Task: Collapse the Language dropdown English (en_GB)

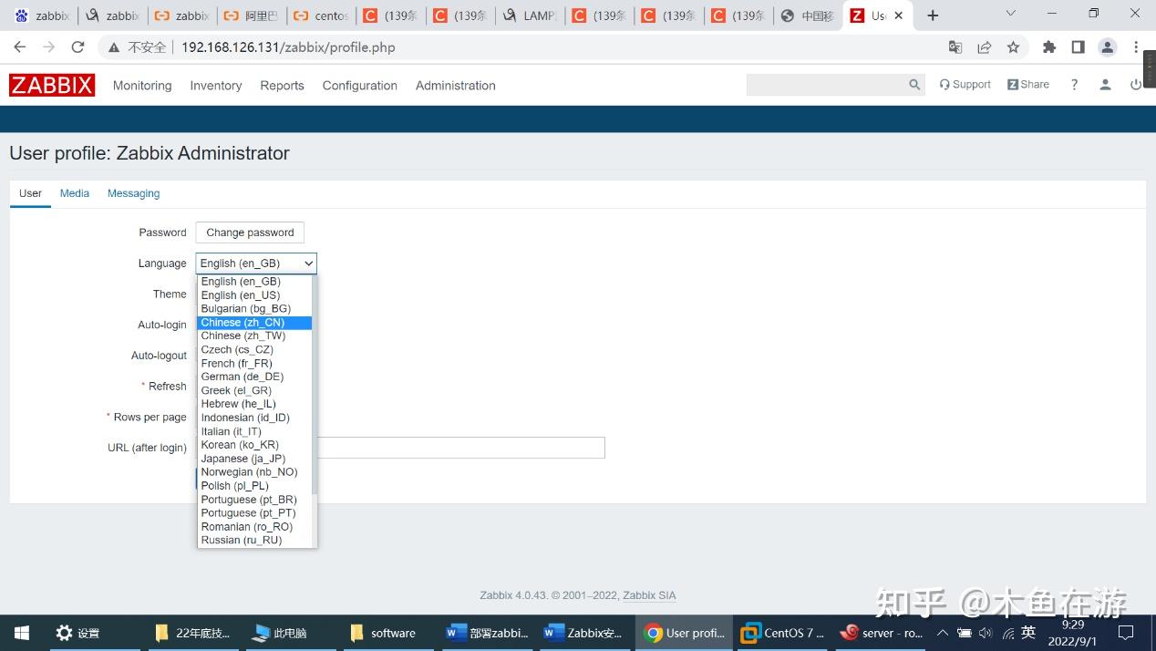Action: tap(256, 263)
